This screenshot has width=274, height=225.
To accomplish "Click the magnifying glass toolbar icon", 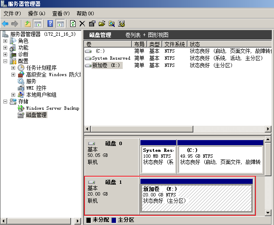I will coord(112,24).
